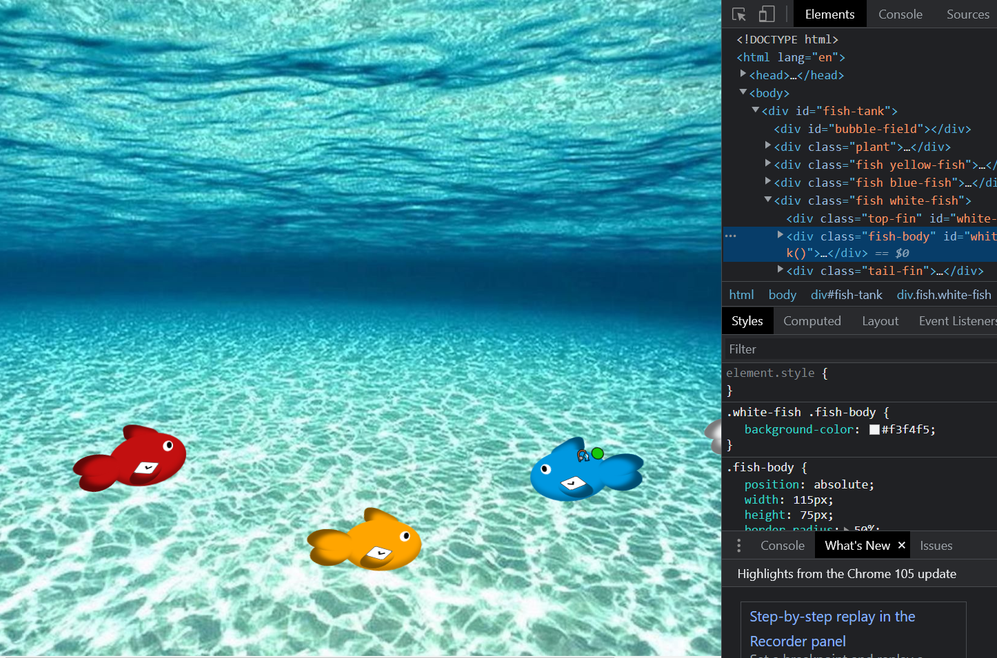
Task: Focus the styles Filter input field
Action: 859,349
